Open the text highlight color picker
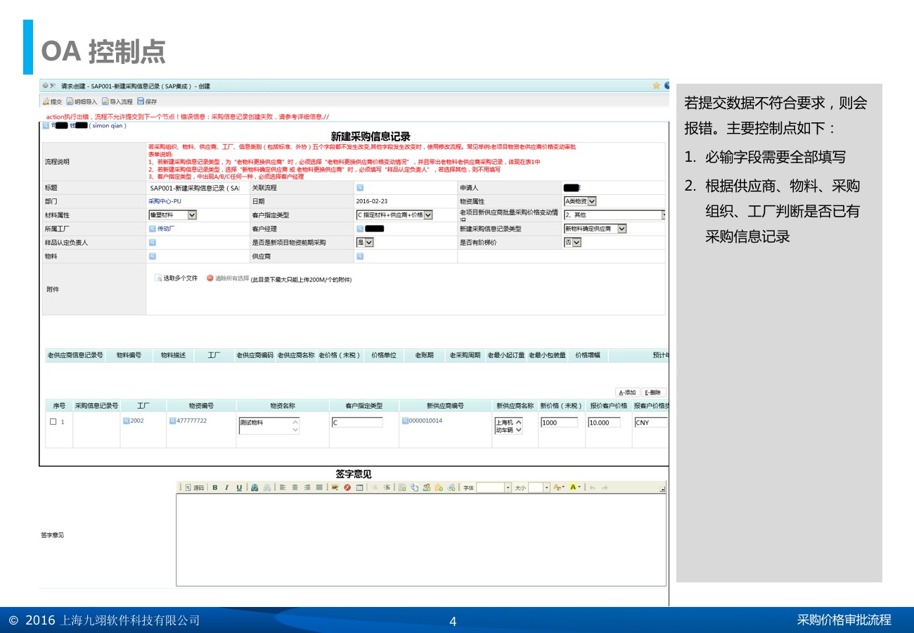Image resolution: width=914 pixels, height=633 pixels. (x=575, y=487)
